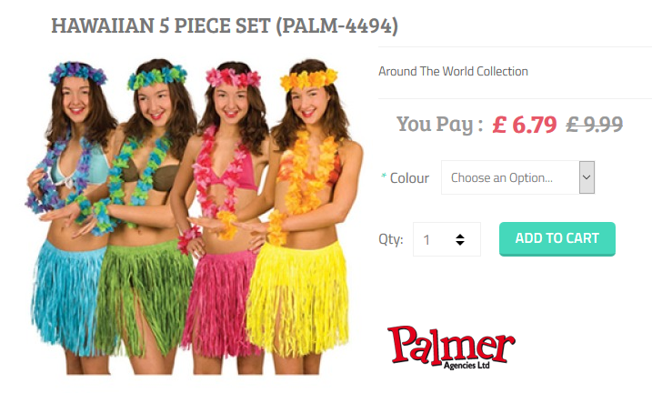This screenshot has width=652, height=393.
Task: Click the orange flower headband in photo
Action: tap(308, 79)
